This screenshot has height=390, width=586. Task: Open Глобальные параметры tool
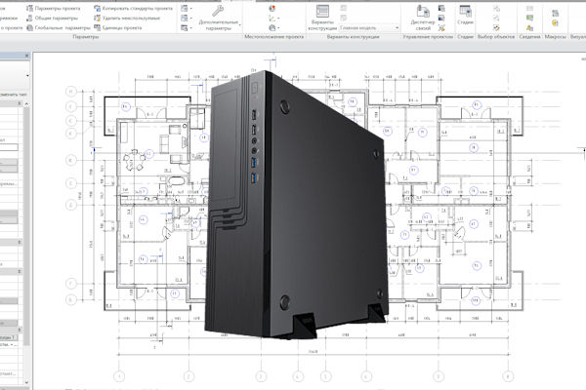pyautogui.click(x=59, y=27)
